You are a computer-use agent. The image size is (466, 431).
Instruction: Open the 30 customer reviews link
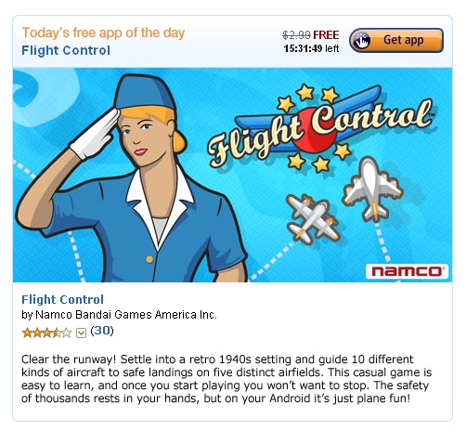coord(102,331)
